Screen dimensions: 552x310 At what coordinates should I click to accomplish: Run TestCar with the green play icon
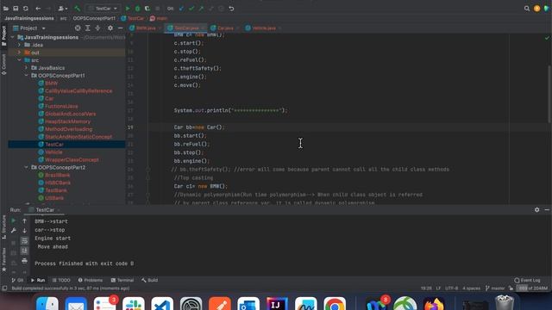pyautogui.click(x=128, y=9)
